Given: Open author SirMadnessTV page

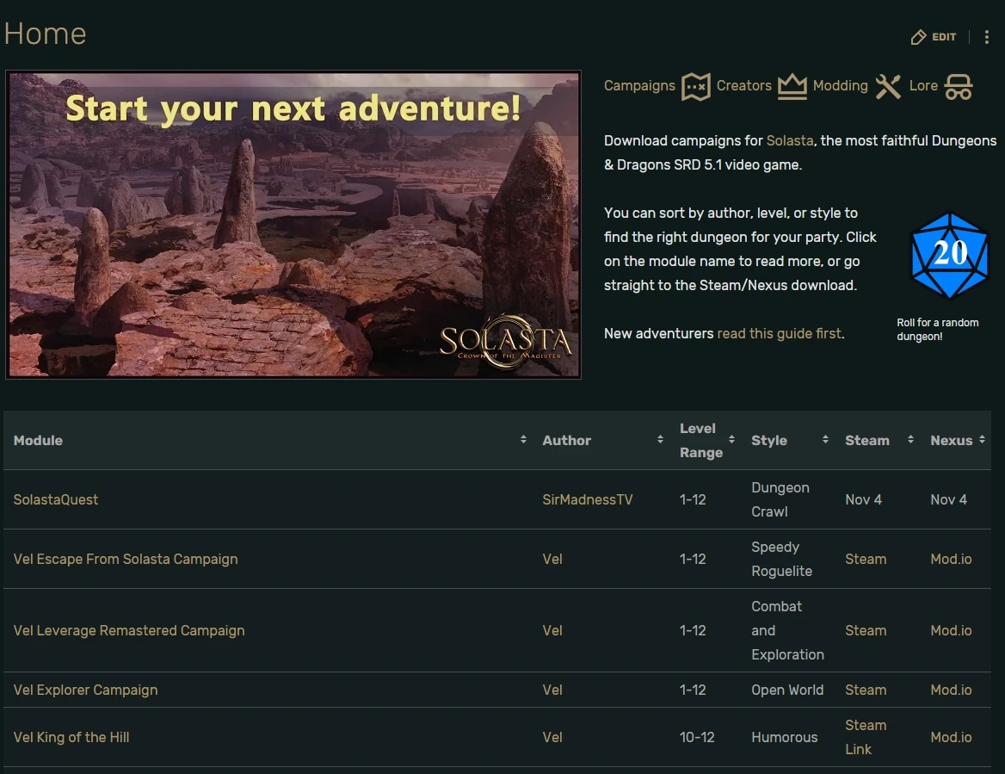Looking at the screenshot, I should (x=587, y=499).
